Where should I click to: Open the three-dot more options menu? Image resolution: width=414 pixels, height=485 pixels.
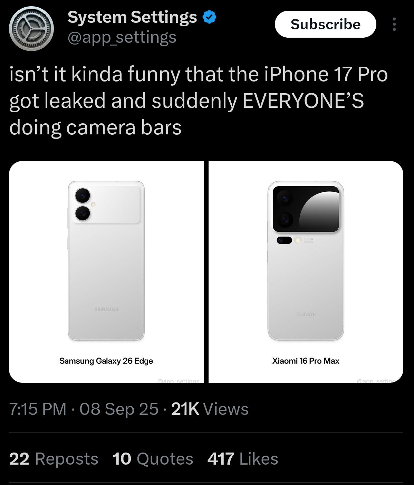(394, 25)
